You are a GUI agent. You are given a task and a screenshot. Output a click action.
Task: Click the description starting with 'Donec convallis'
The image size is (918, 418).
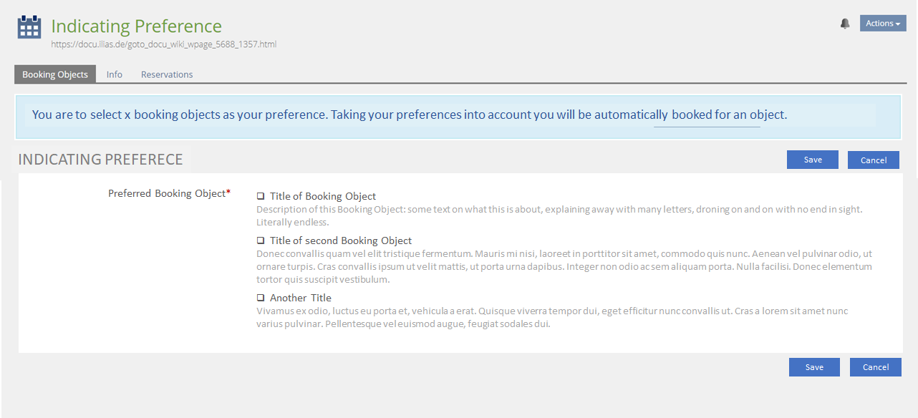(x=564, y=266)
